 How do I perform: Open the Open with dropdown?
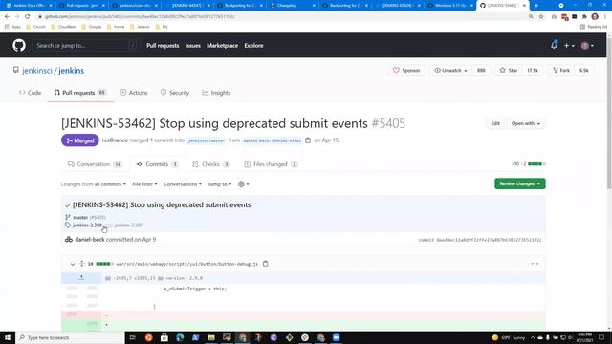[526, 123]
